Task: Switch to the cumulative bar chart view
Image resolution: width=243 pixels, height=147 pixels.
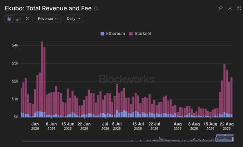Action: [18, 19]
